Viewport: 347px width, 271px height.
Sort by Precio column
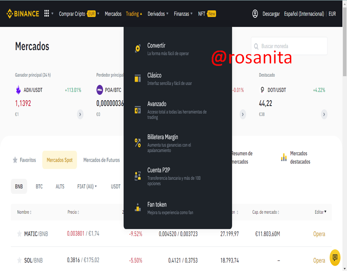point(73,212)
